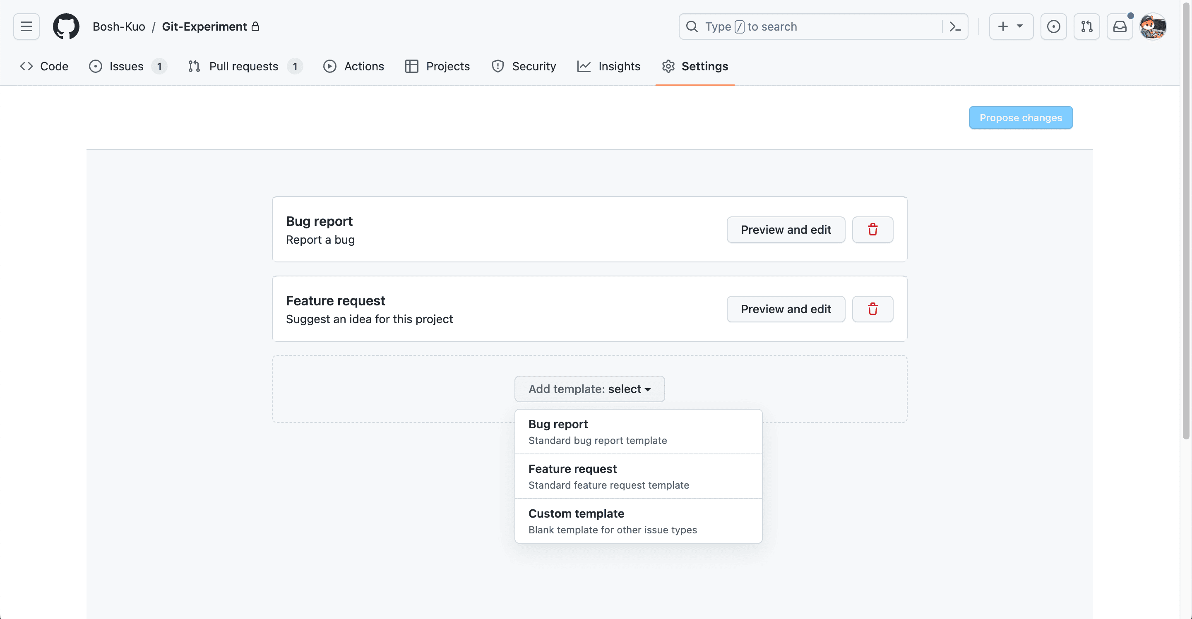This screenshot has width=1192, height=619.
Task: Open the notifications inbox icon
Action: pyautogui.click(x=1120, y=26)
